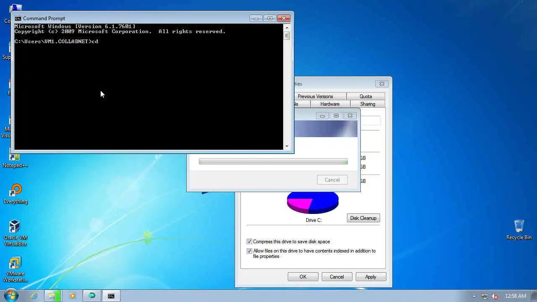Screen dimensions: 537x302
Task: Click the 12:58 AM system clock
Action: point(516,296)
